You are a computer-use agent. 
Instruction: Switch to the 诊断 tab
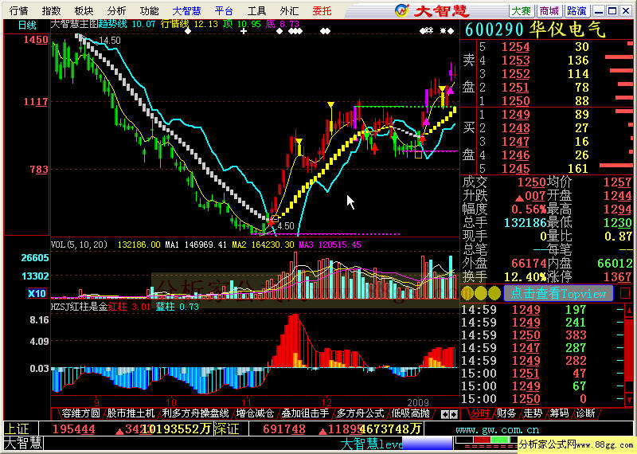pos(585,413)
